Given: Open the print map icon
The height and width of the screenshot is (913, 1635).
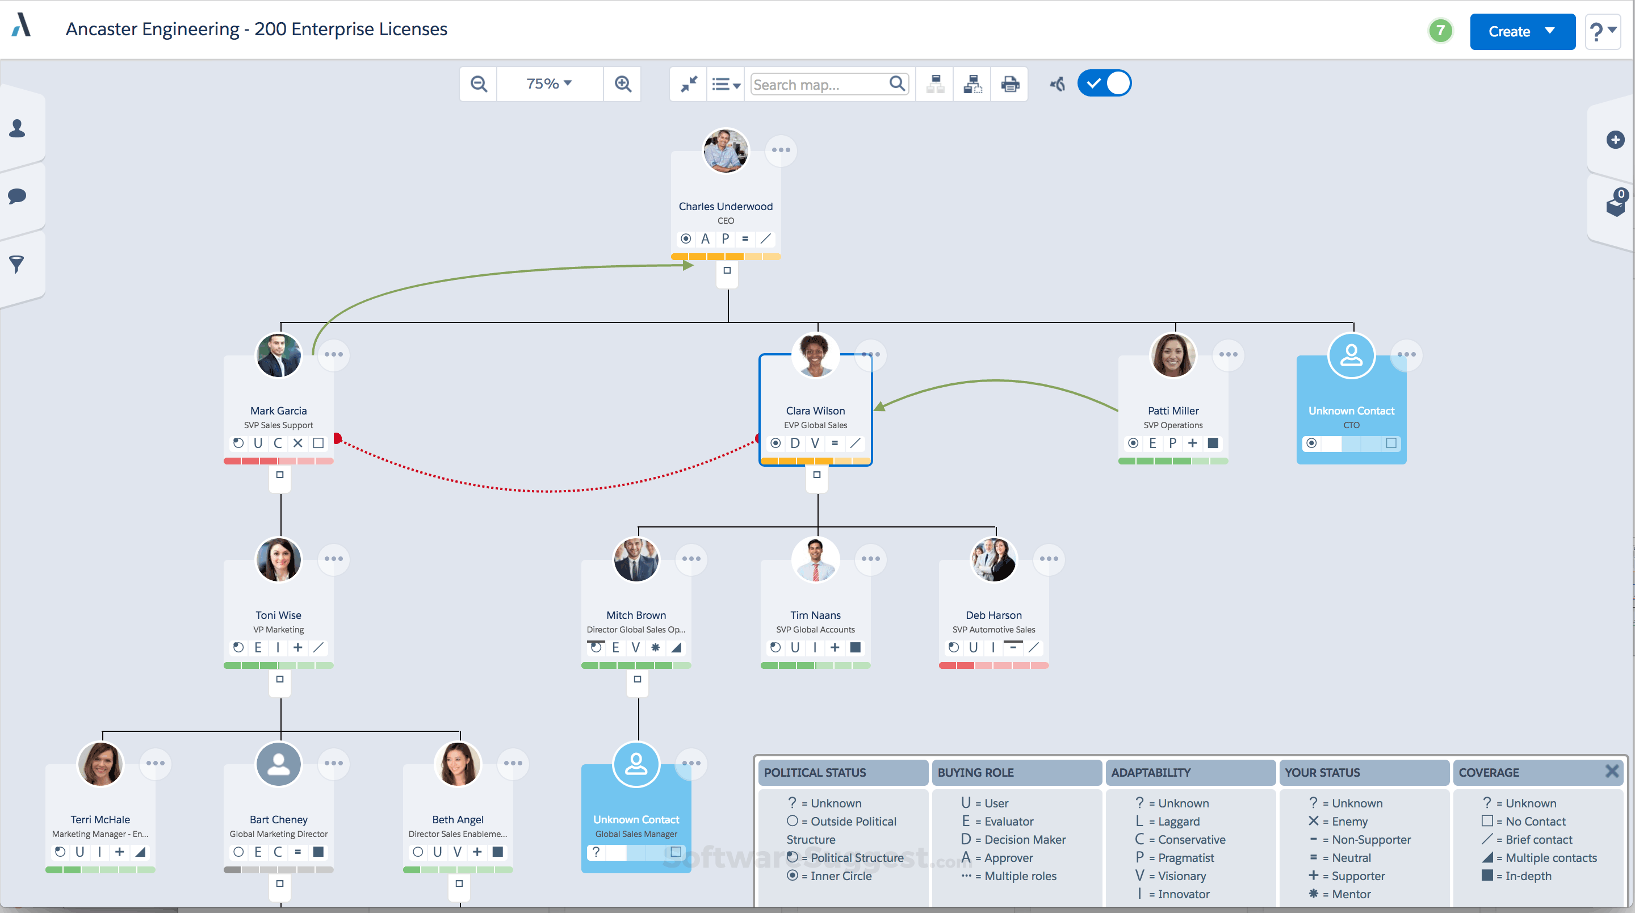Looking at the screenshot, I should (x=1009, y=83).
